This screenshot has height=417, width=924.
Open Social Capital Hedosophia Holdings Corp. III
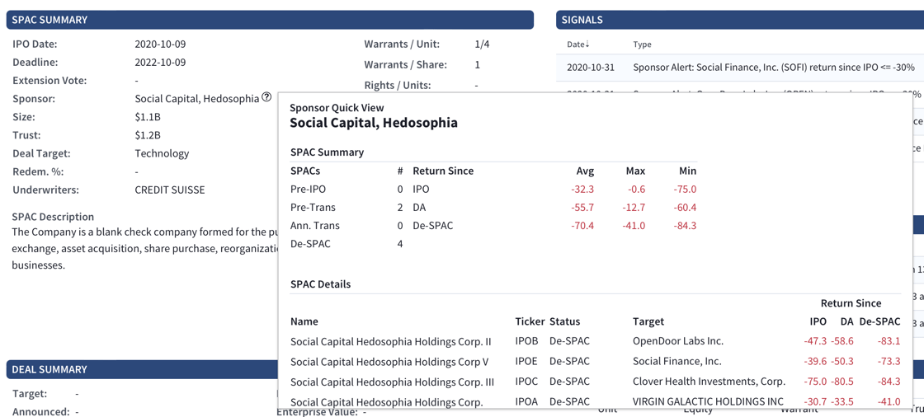coord(392,382)
